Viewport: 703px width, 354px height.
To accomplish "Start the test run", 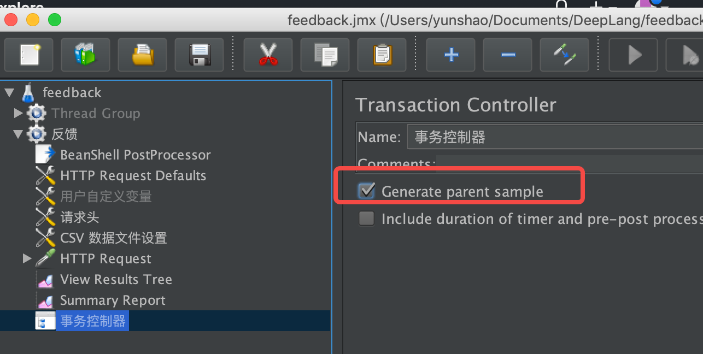I will click(633, 55).
